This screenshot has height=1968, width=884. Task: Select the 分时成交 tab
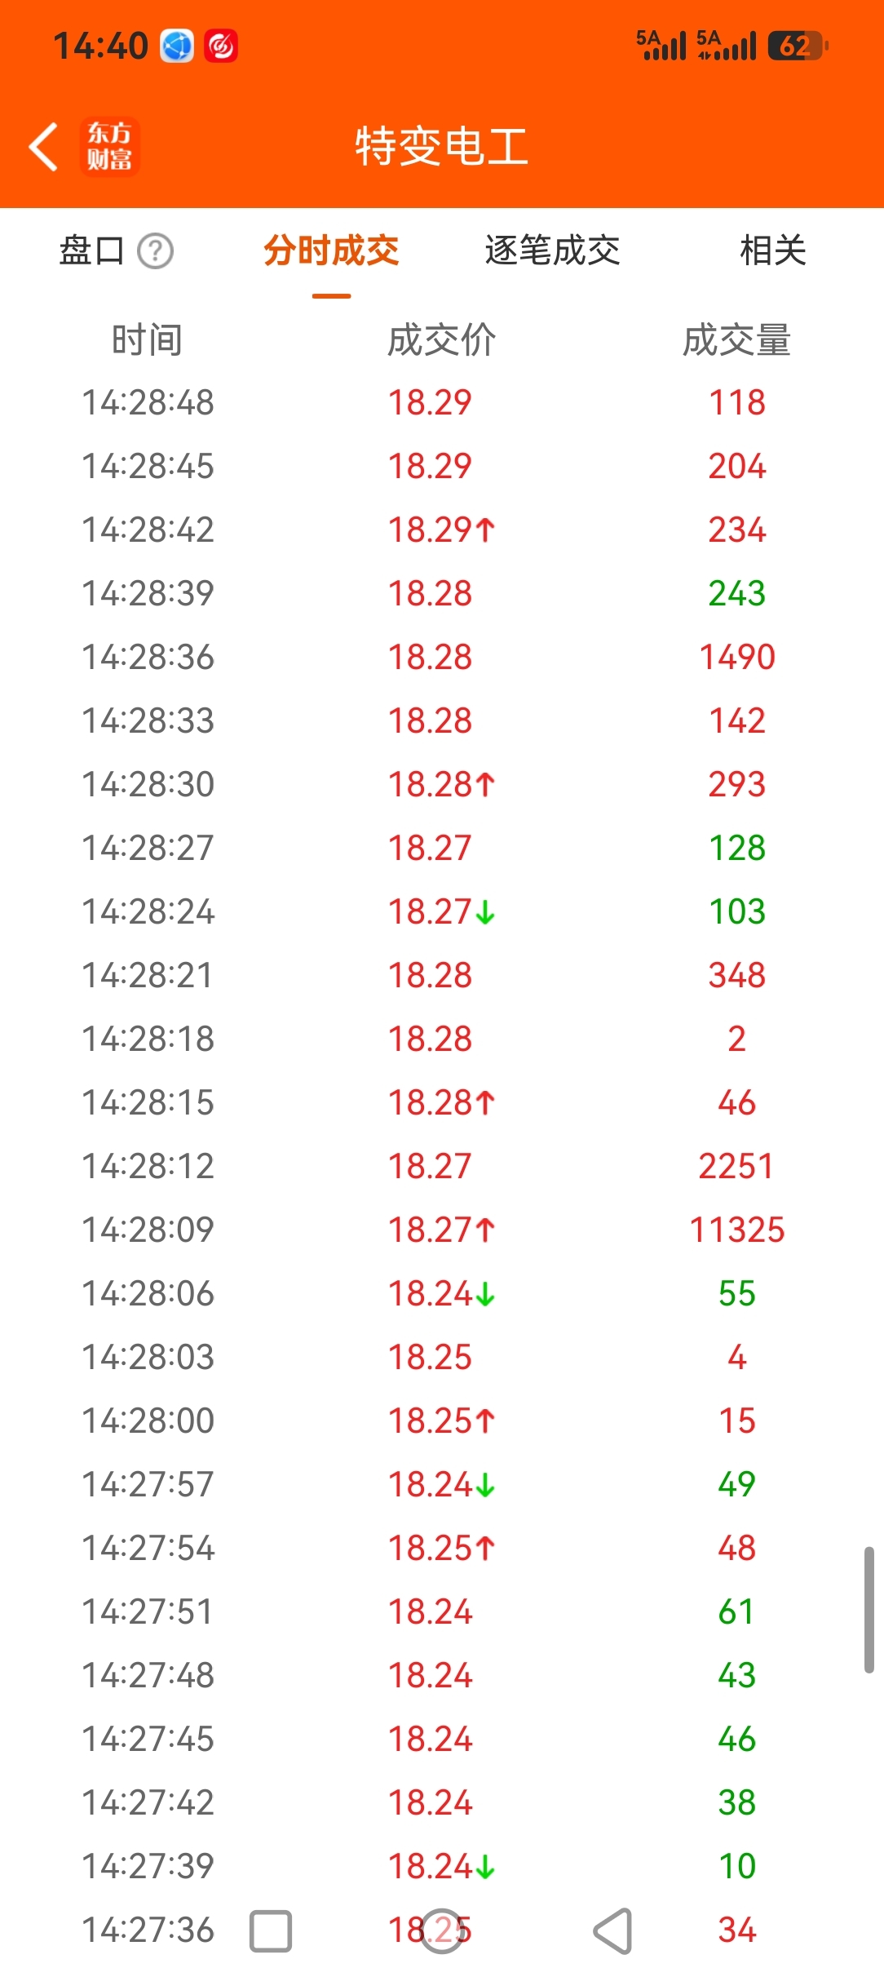click(x=331, y=250)
